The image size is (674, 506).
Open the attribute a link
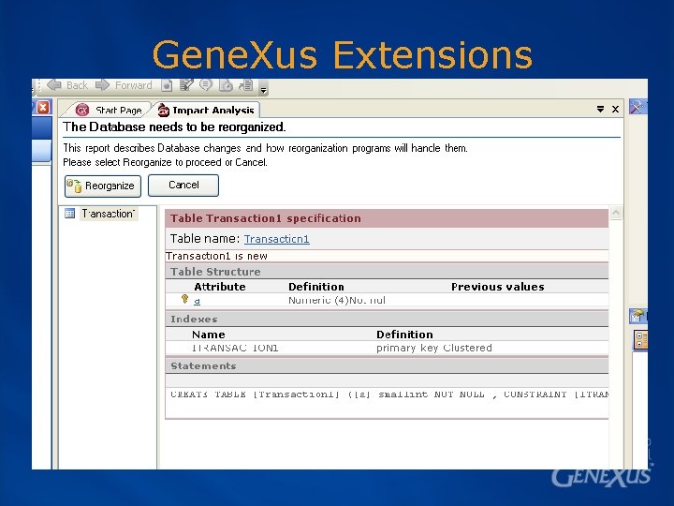coord(197,301)
